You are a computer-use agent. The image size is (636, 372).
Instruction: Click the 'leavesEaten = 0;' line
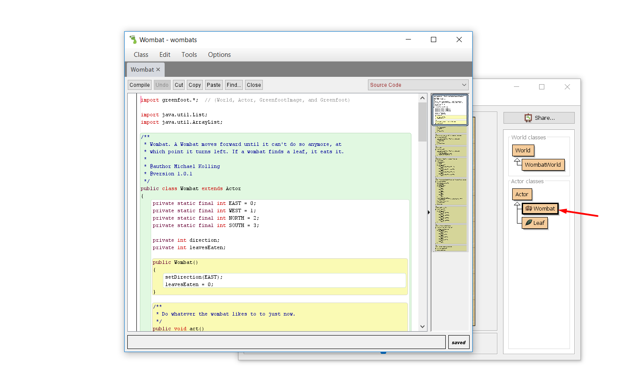coord(189,285)
